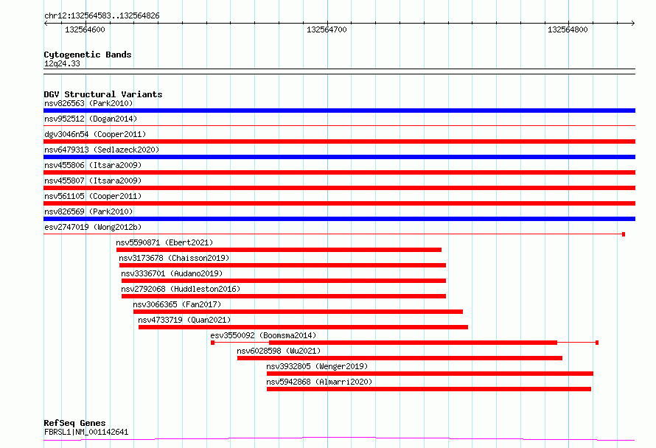The height and width of the screenshot is (448, 656).
Task: Open nsv3336701 (Audano2019) label
Action: 172,273
